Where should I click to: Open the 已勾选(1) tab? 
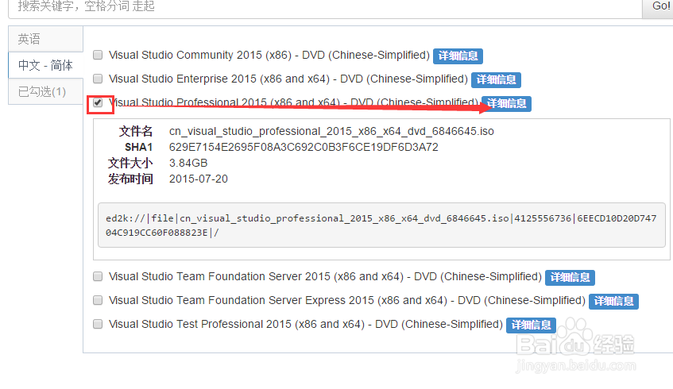pyautogui.click(x=45, y=91)
